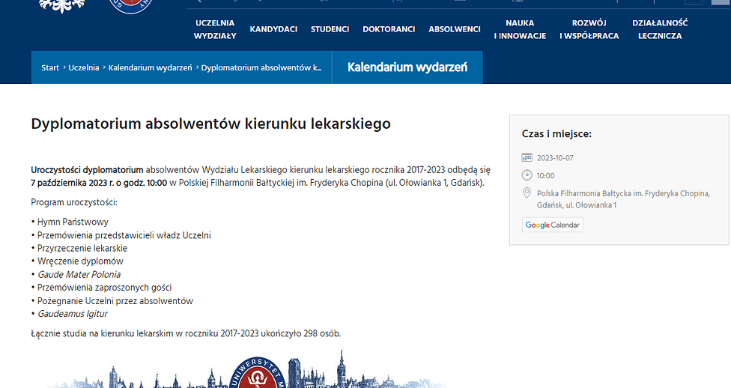731x388 pixels.
Task: Click the sentence mentioning 298 osób
Action: click(x=186, y=333)
